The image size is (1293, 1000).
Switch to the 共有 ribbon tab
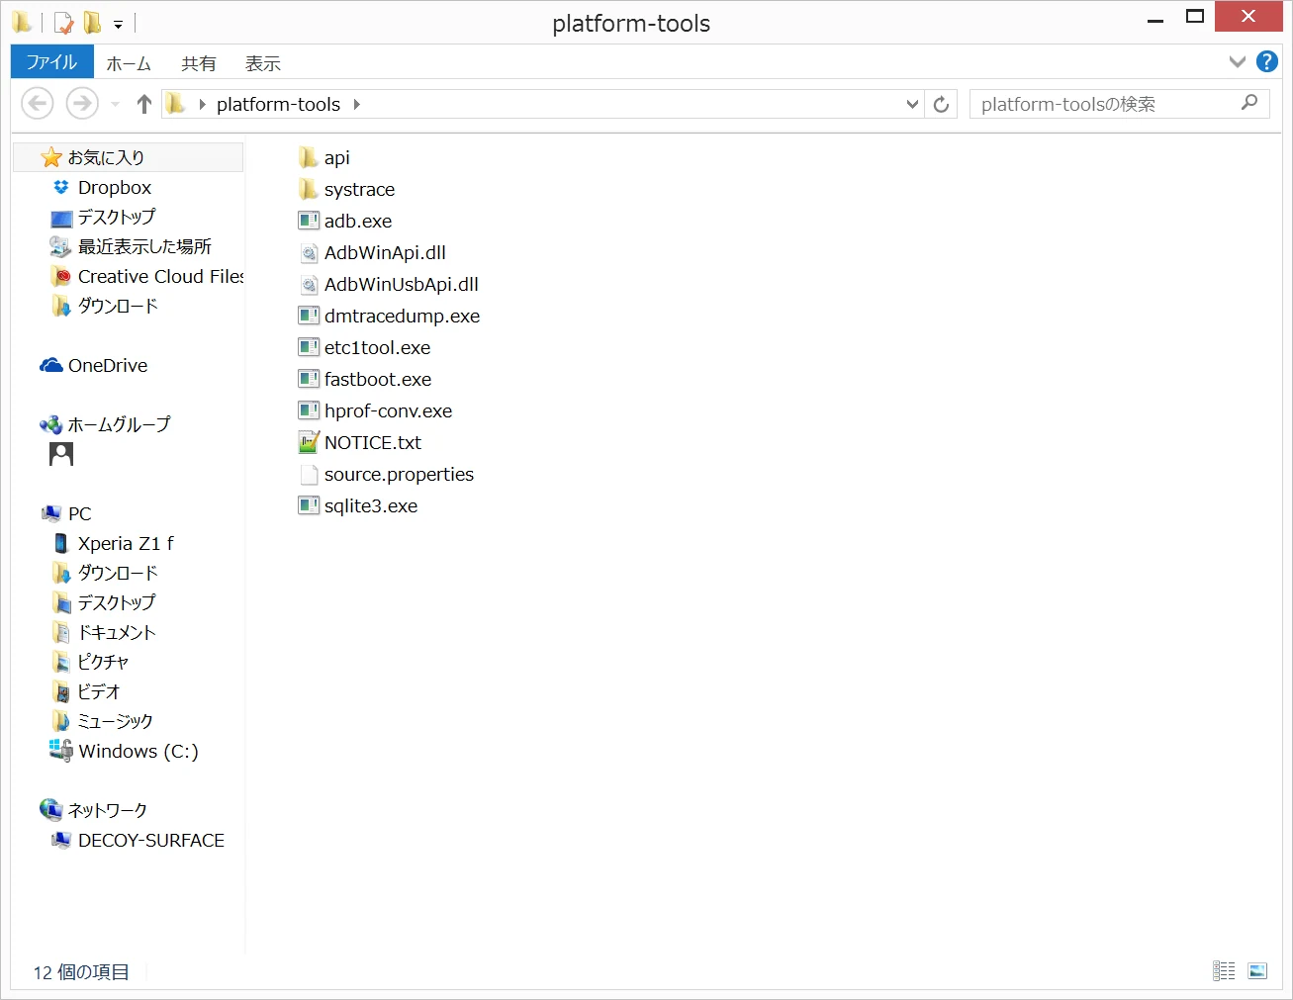199,63
